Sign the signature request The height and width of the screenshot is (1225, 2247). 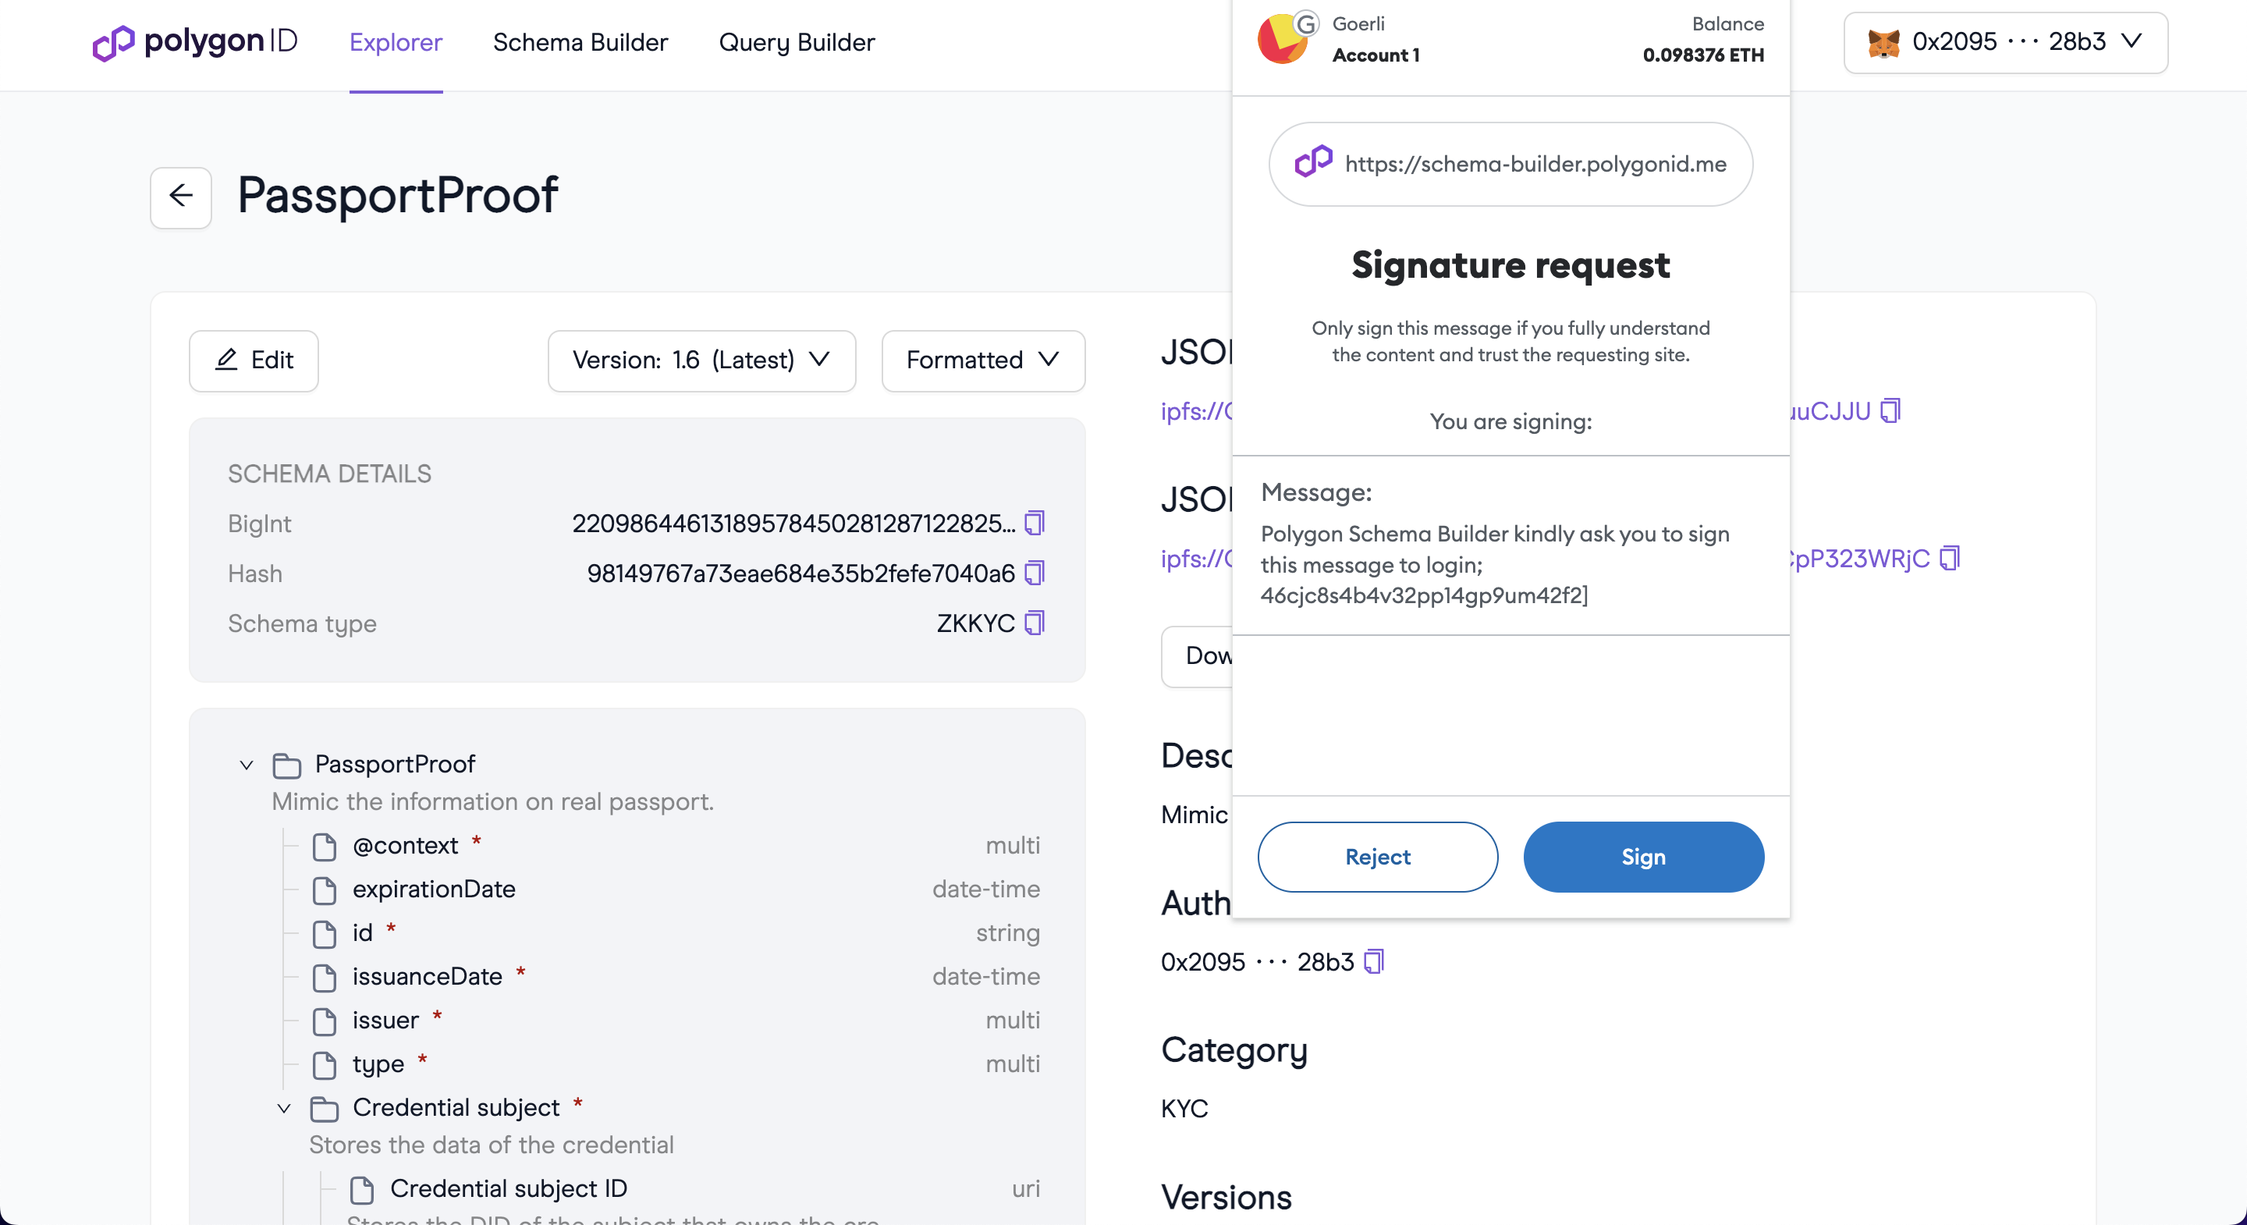[x=1642, y=857]
